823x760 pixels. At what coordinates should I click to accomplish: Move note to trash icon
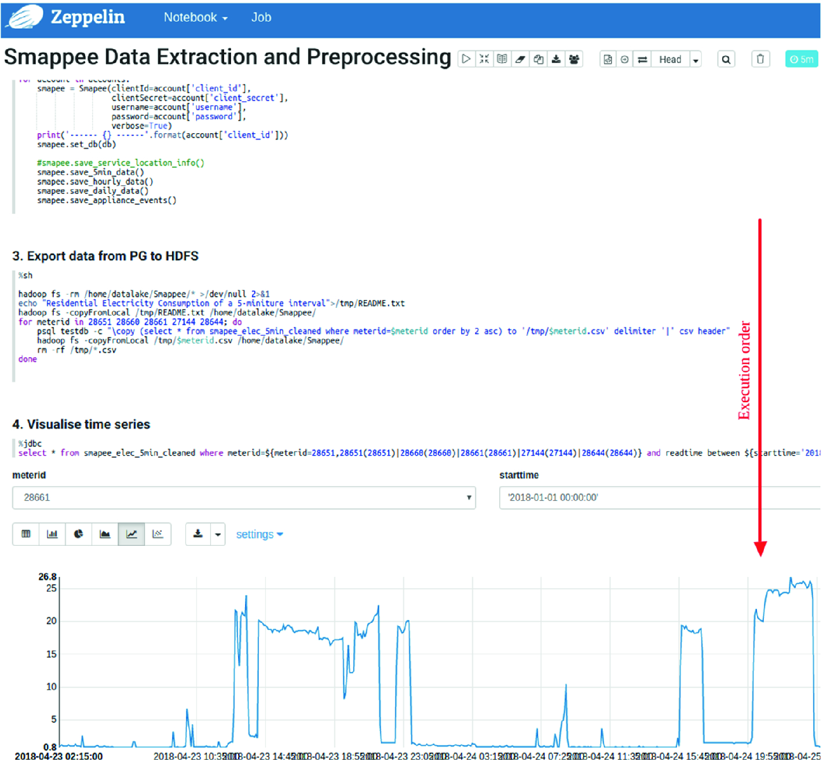[760, 59]
